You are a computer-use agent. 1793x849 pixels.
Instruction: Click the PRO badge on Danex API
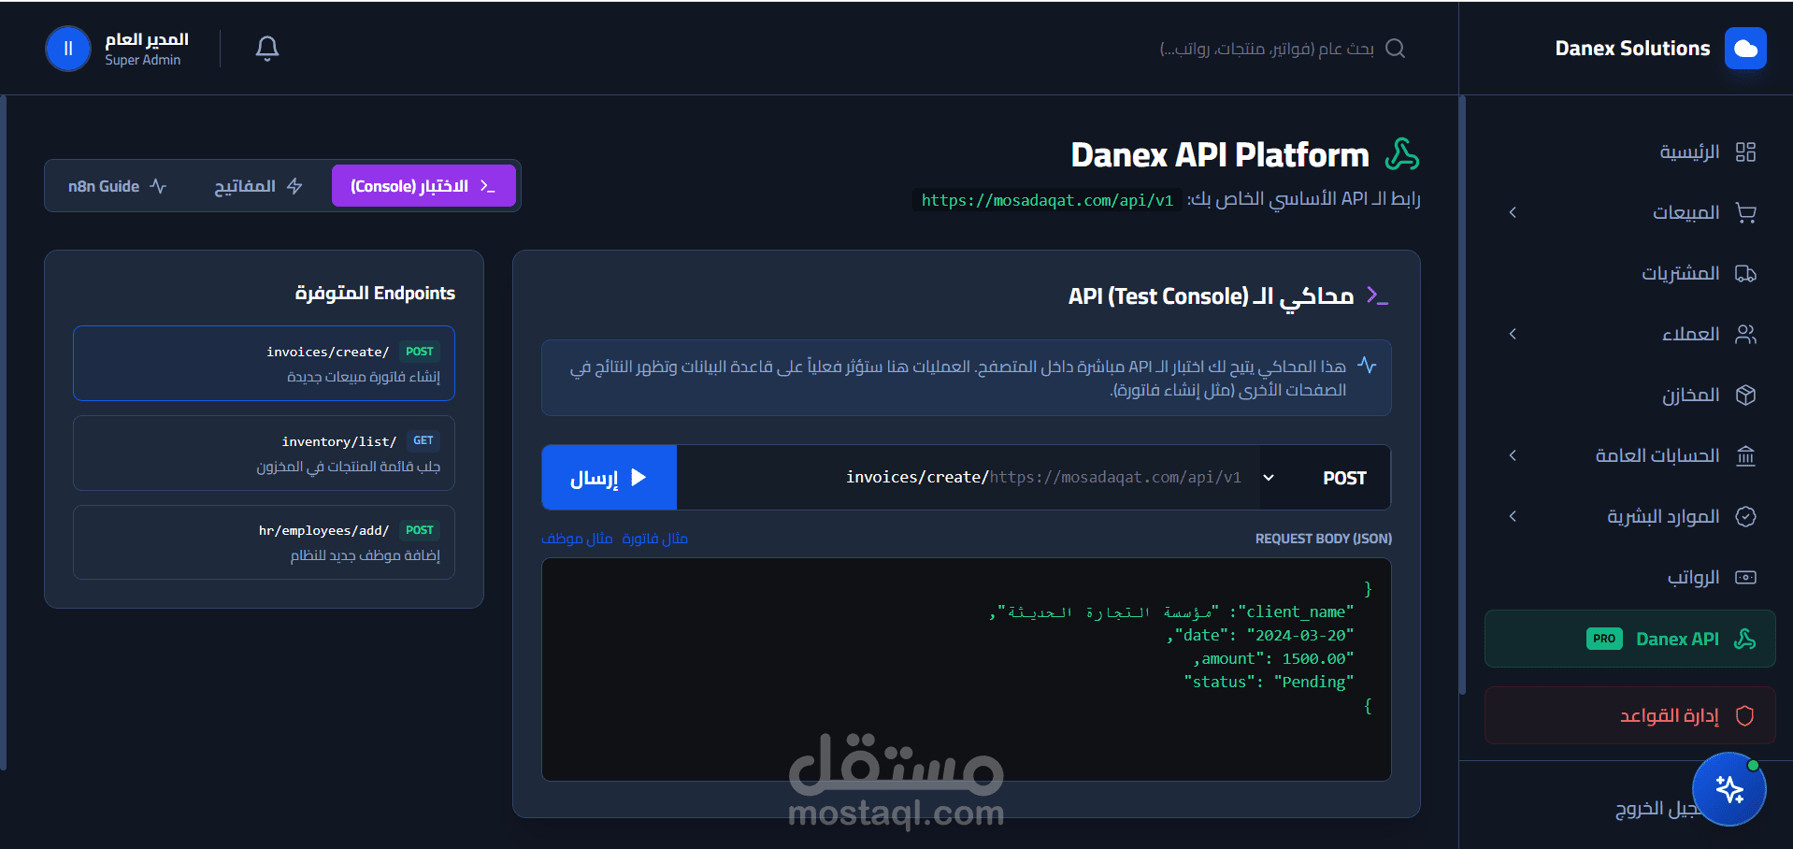pyautogui.click(x=1604, y=639)
